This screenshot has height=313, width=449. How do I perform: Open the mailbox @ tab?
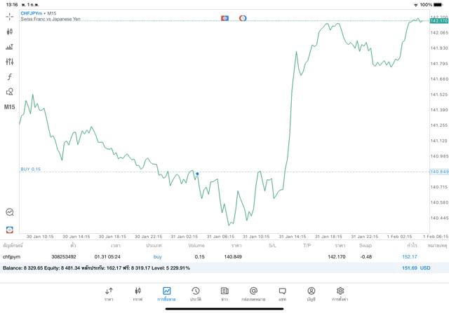[x=253, y=294]
